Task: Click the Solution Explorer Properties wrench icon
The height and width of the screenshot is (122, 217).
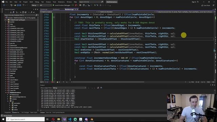Action: click(32, 12)
